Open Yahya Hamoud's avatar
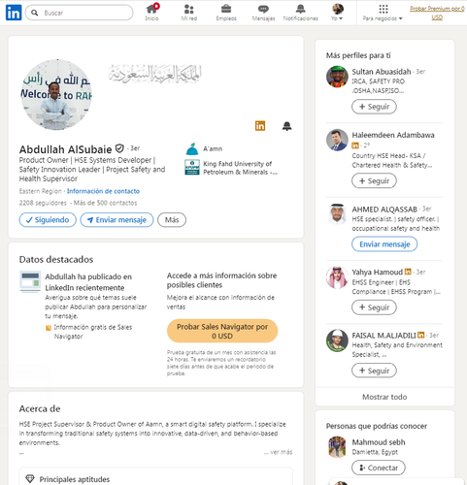467x485 pixels. [x=337, y=277]
